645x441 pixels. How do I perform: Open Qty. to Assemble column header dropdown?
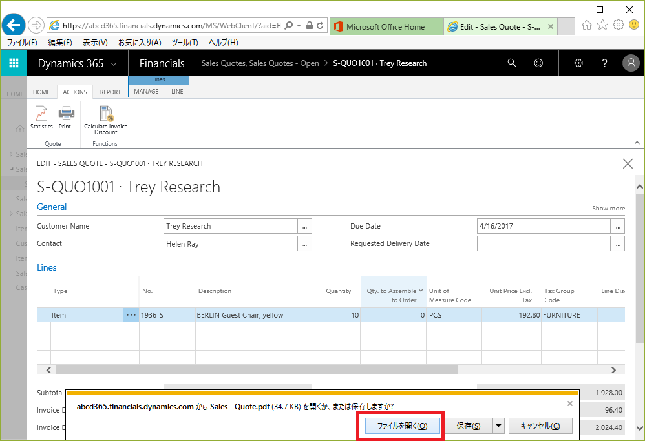click(421, 291)
